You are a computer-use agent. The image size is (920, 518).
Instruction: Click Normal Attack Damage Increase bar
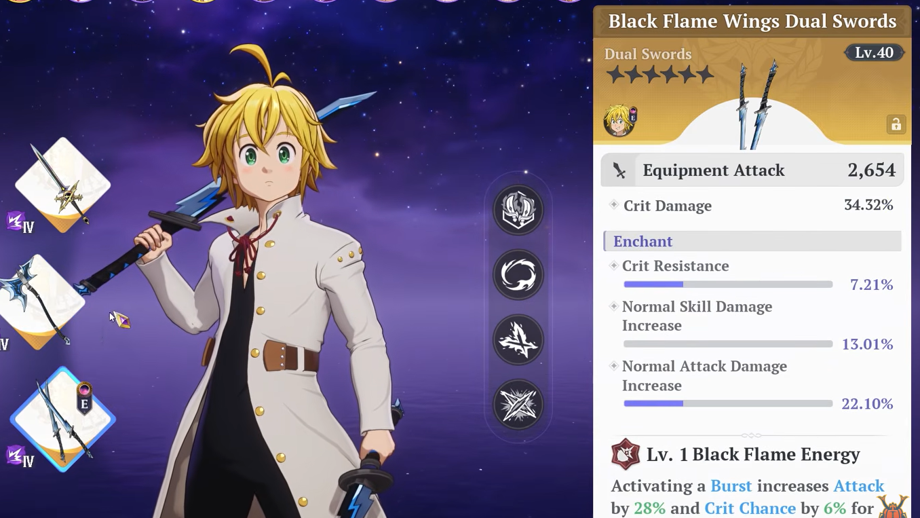[x=727, y=403]
